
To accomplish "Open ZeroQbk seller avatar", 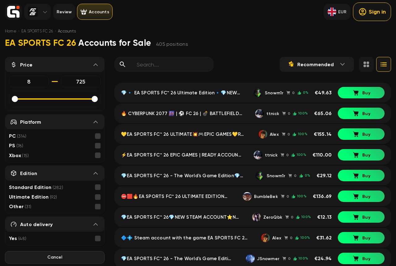I will (256, 217).
